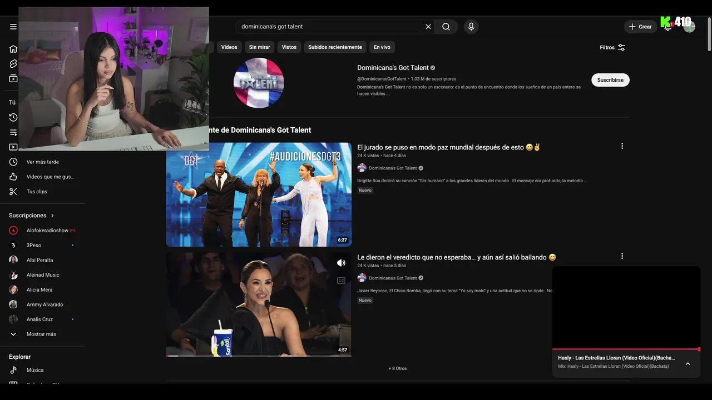Screen dimensions: 712x400
Task: Open more options for the veredicto video
Action: click(x=622, y=256)
